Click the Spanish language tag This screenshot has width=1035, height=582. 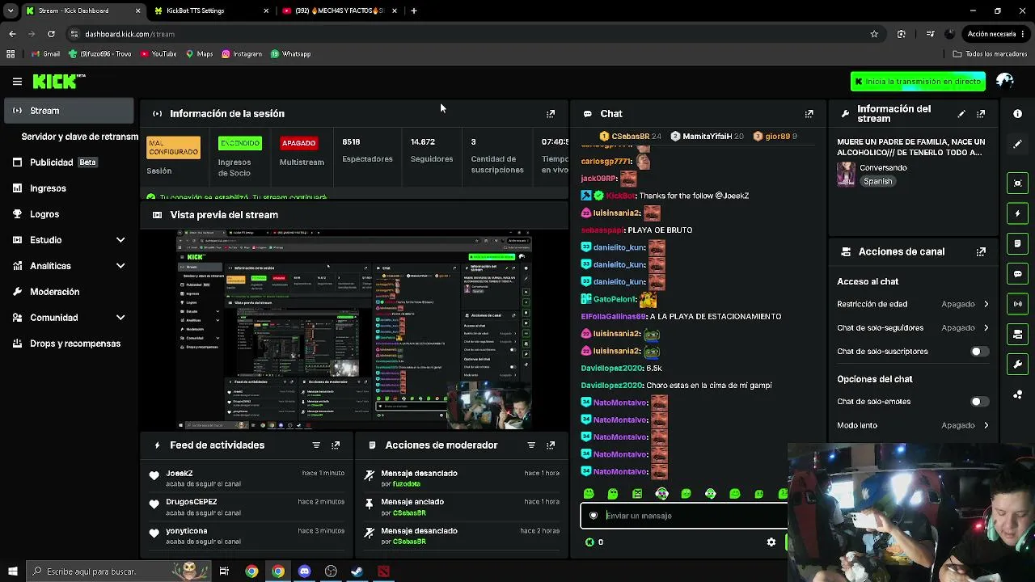[x=877, y=182]
